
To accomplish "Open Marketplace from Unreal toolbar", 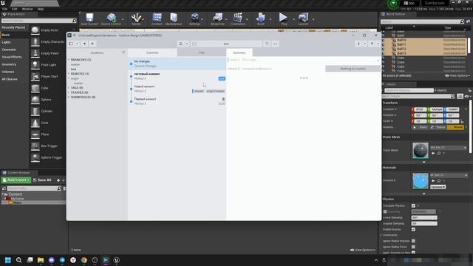I will (174, 19).
